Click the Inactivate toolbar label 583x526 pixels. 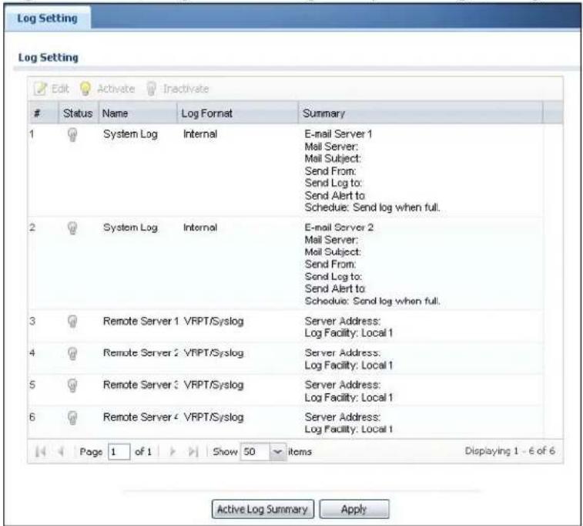point(186,89)
